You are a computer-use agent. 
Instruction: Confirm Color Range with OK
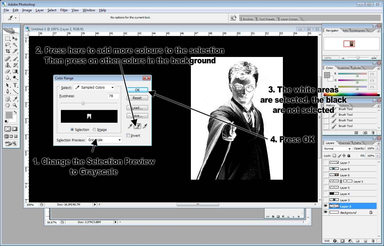point(137,90)
